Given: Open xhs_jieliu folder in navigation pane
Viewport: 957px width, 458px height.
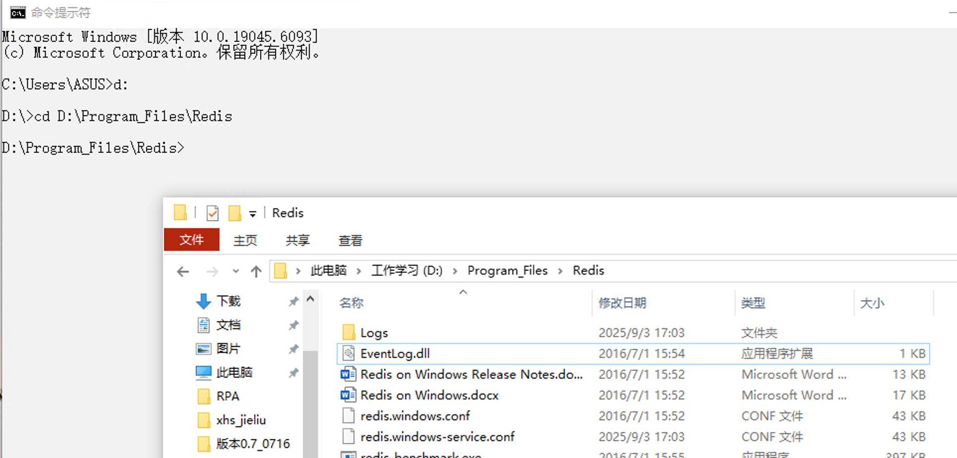Looking at the screenshot, I should click(241, 420).
